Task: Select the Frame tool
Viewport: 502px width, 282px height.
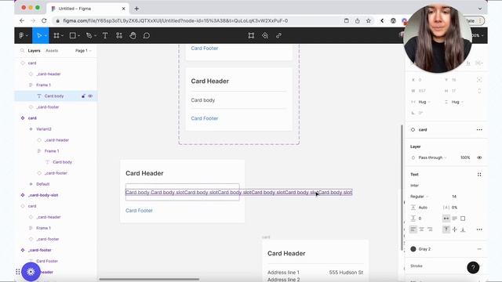Action: pos(56,35)
